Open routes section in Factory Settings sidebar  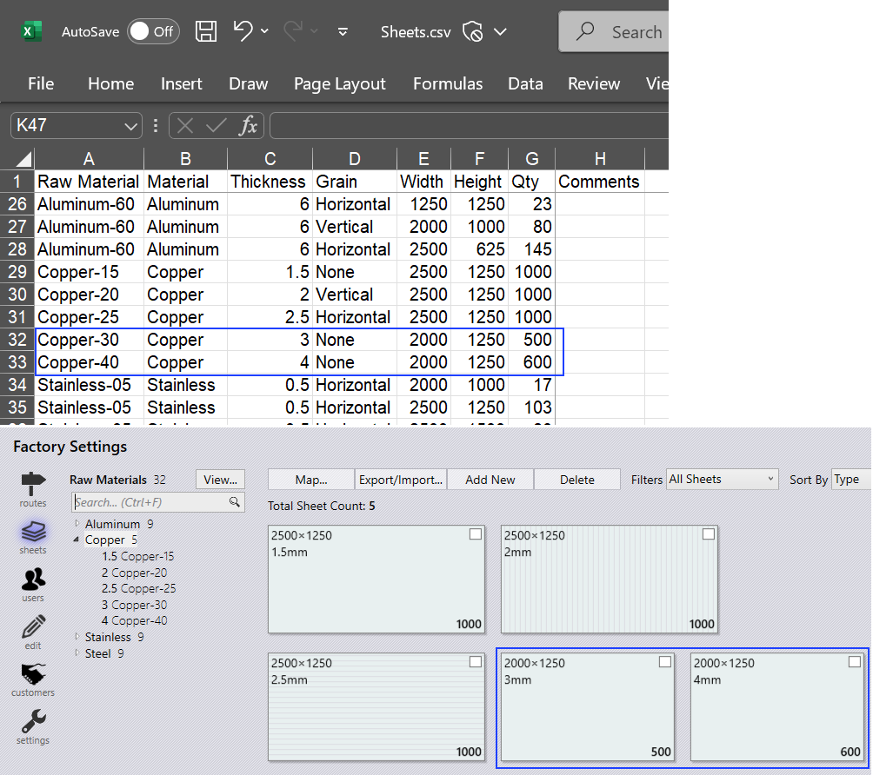point(33,490)
